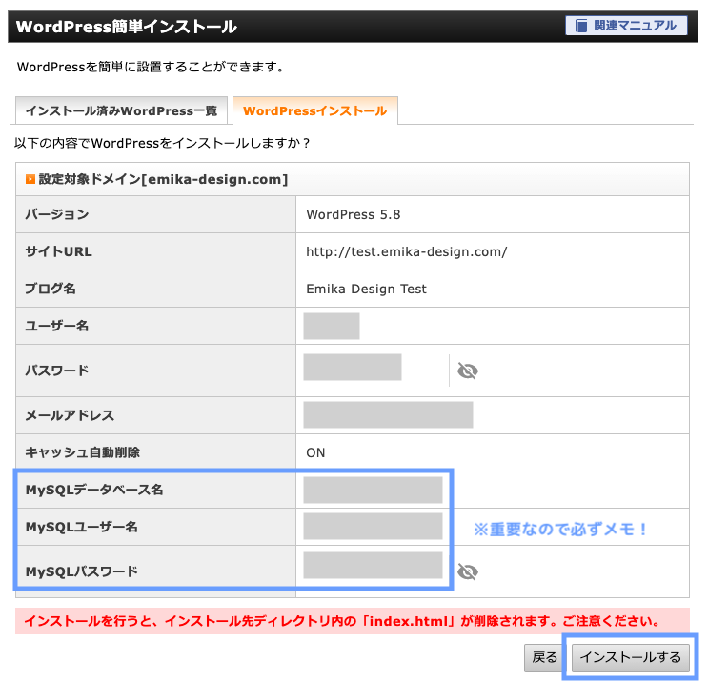708x681 pixels.
Task: Click the masked メールアドレス value
Action: [388, 415]
